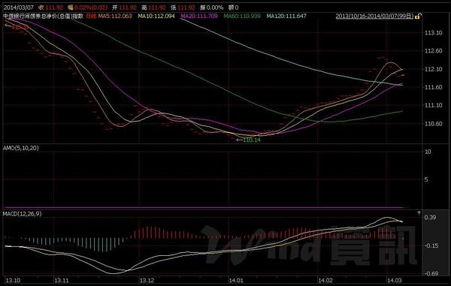The image size is (451, 286).
Task: Click the 0.39 value on the MACD axis
Action: coord(430,218)
